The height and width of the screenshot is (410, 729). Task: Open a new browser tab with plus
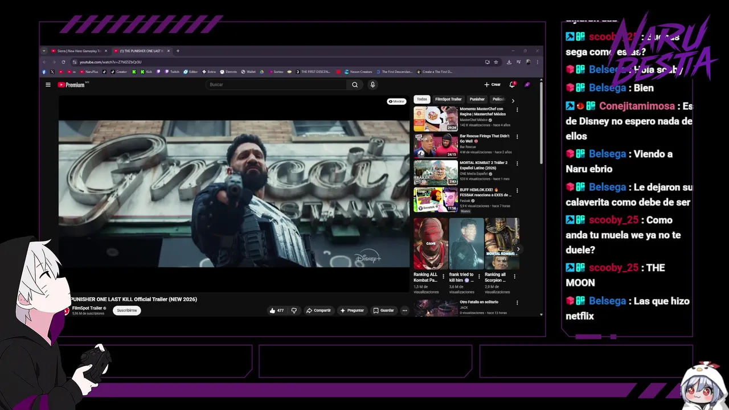tap(178, 51)
